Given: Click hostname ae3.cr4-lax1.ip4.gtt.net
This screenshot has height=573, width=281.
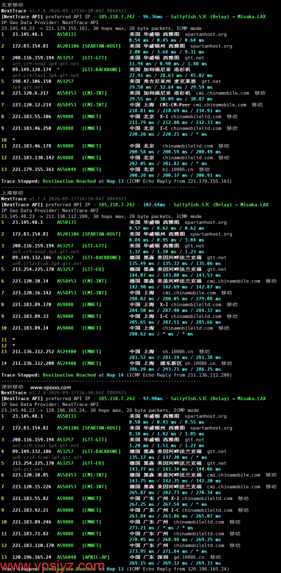Looking at the screenshot, I should pos(46,75).
